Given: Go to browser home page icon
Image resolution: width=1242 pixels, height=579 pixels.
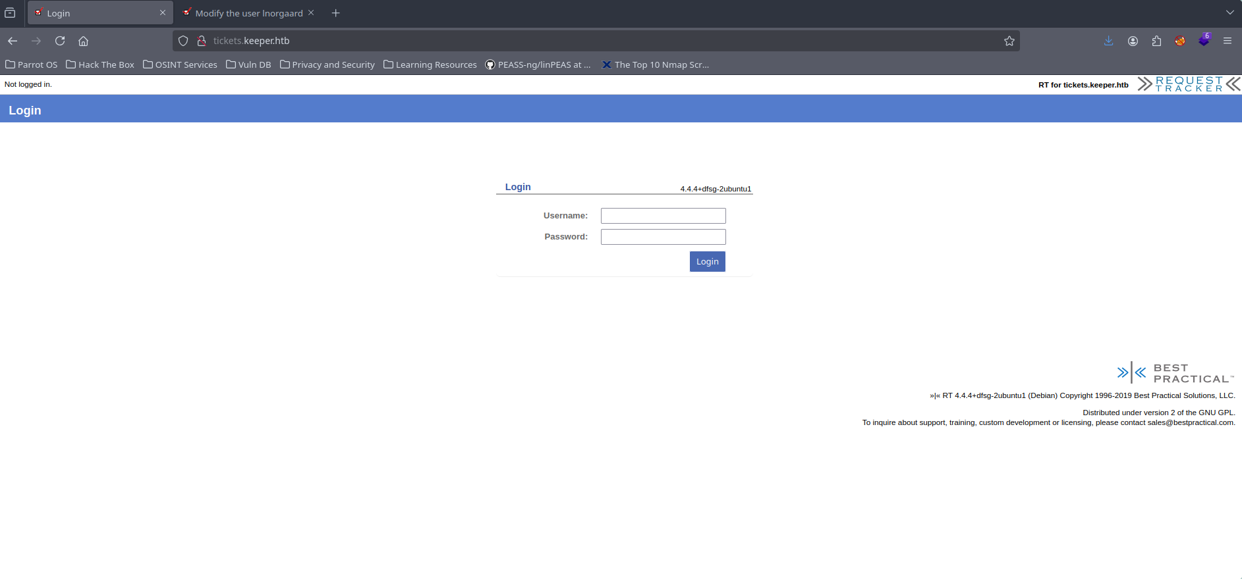Looking at the screenshot, I should (83, 41).
